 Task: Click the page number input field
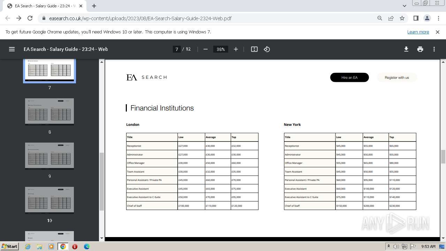point(177,49)
